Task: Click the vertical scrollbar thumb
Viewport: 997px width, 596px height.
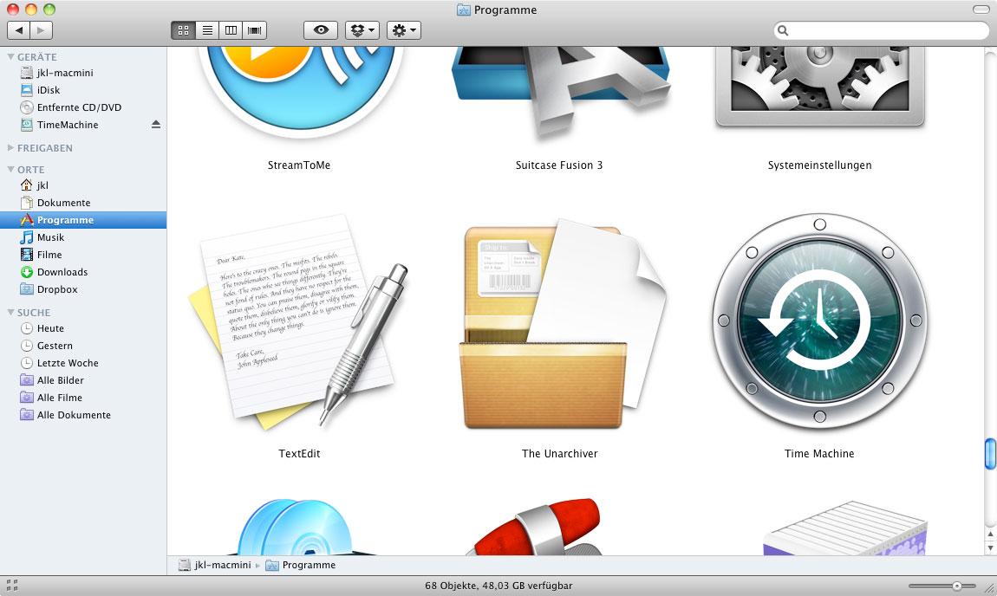Action: coord(990,454)
